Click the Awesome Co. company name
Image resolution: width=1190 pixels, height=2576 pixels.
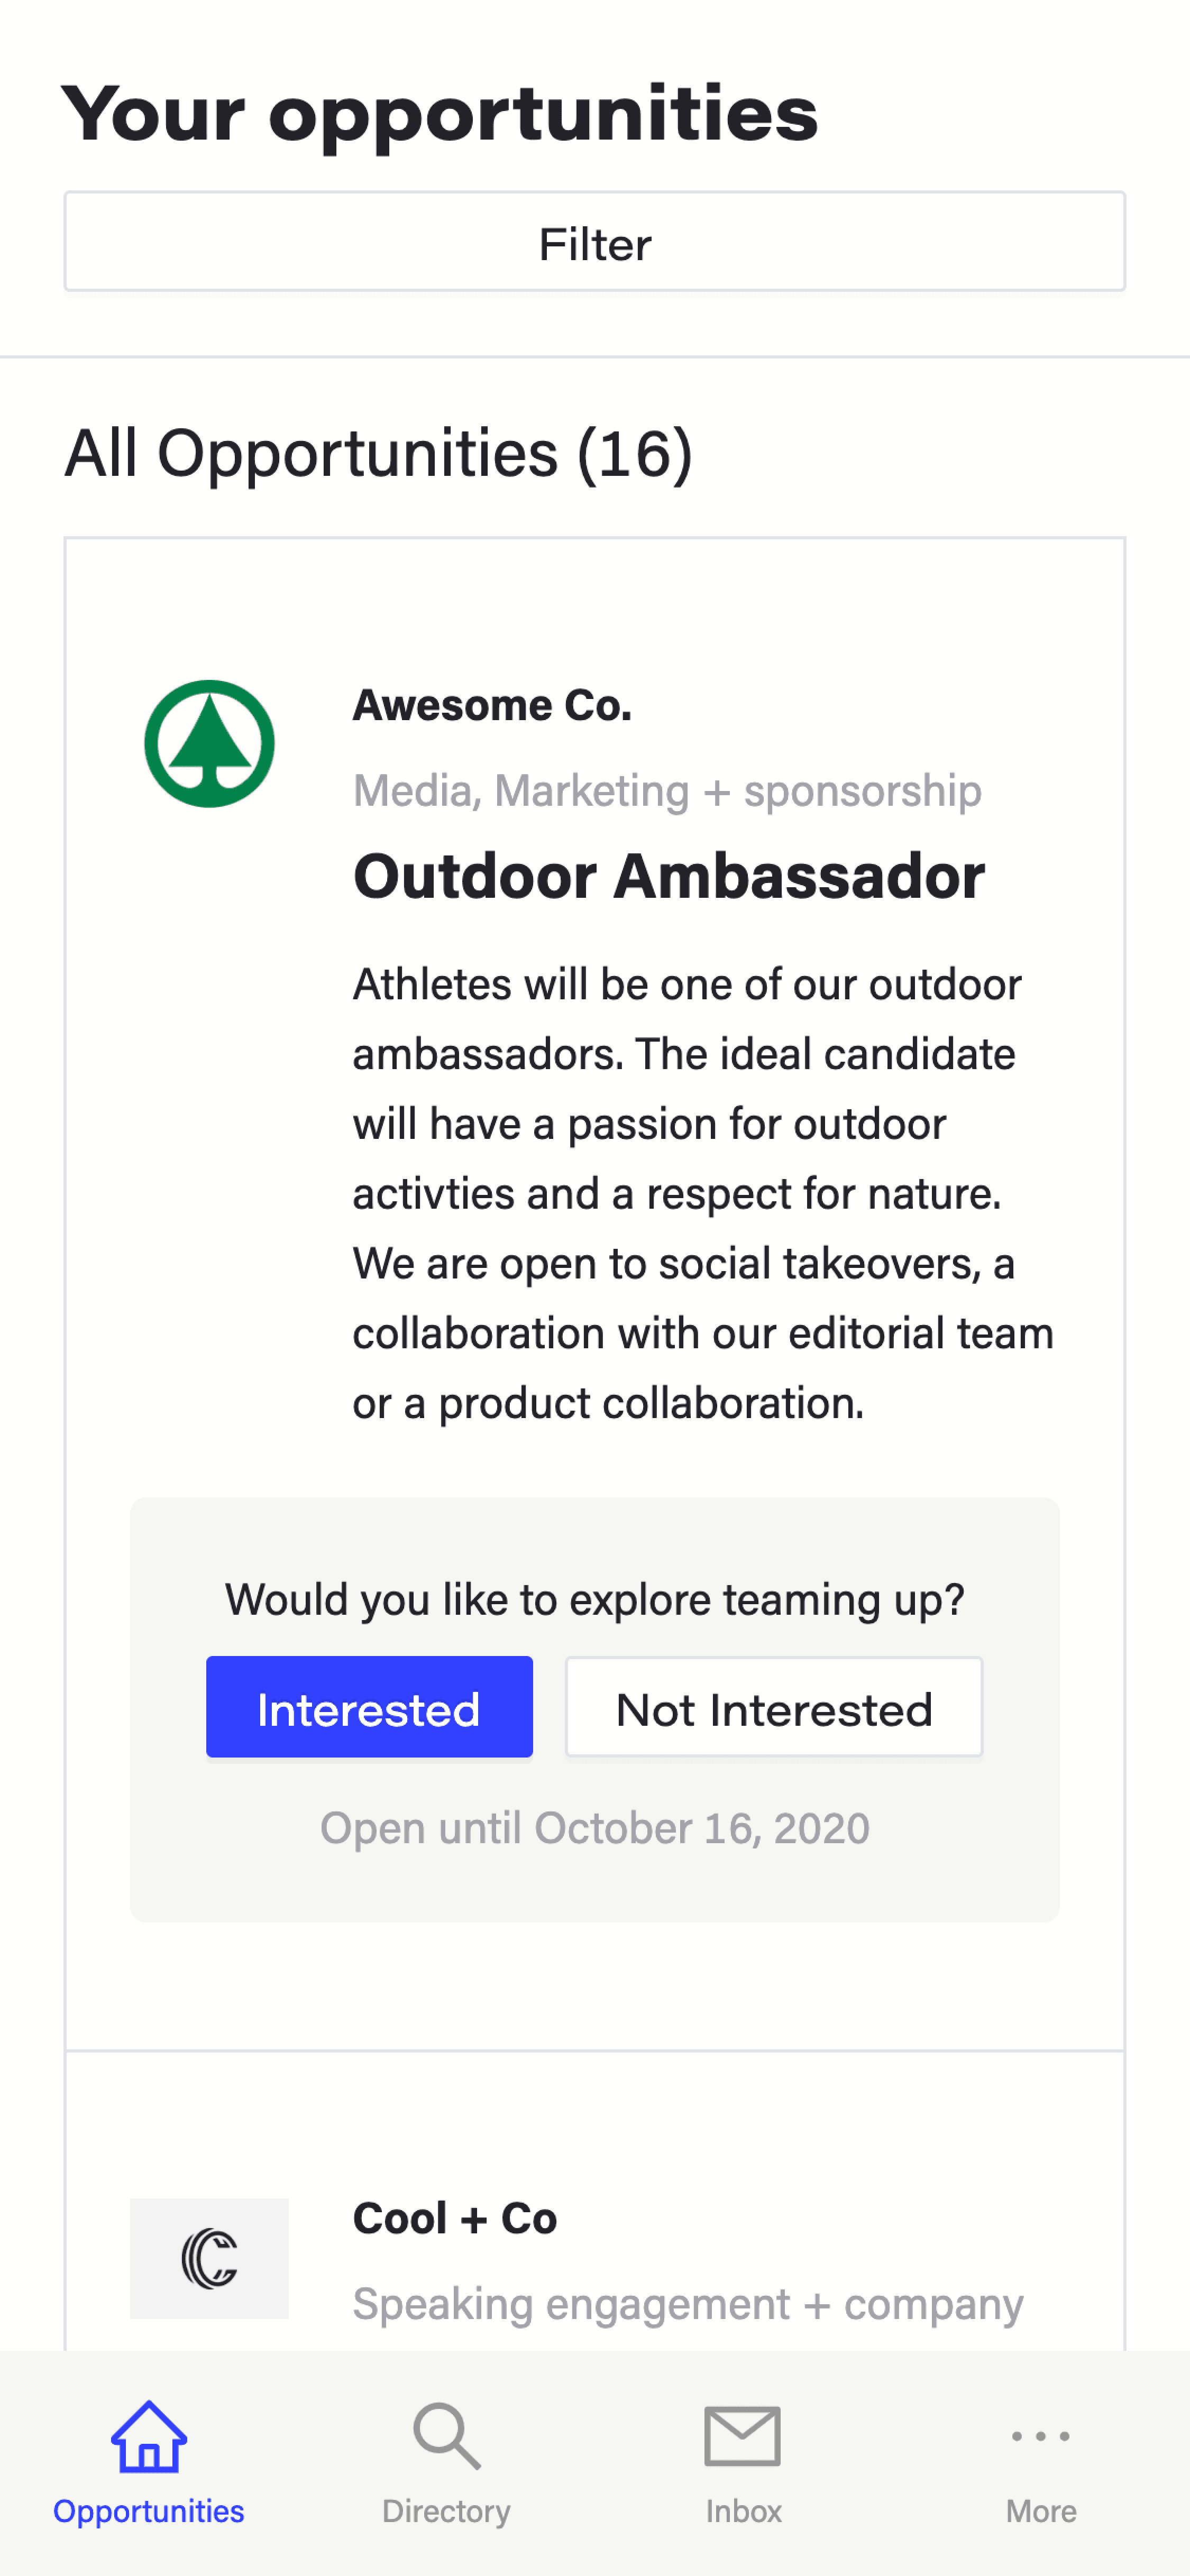[x=492, y=706]
